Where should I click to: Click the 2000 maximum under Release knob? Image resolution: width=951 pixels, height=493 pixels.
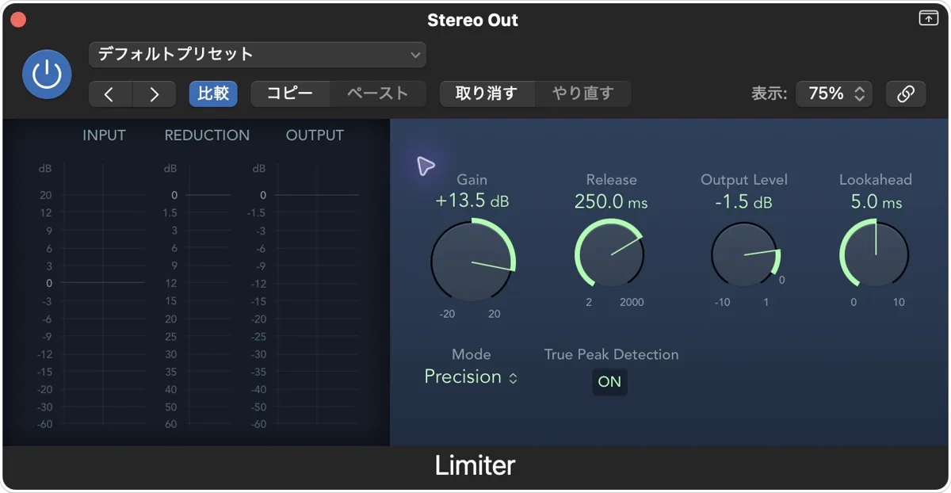coord(632,302)
